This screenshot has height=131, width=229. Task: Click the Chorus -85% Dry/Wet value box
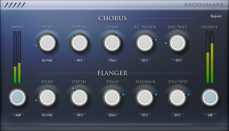(177, 60)
